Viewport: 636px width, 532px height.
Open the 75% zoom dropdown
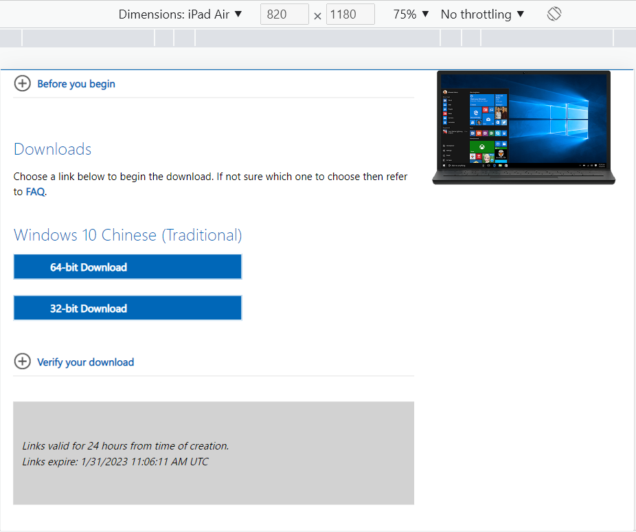pos(411,14)
